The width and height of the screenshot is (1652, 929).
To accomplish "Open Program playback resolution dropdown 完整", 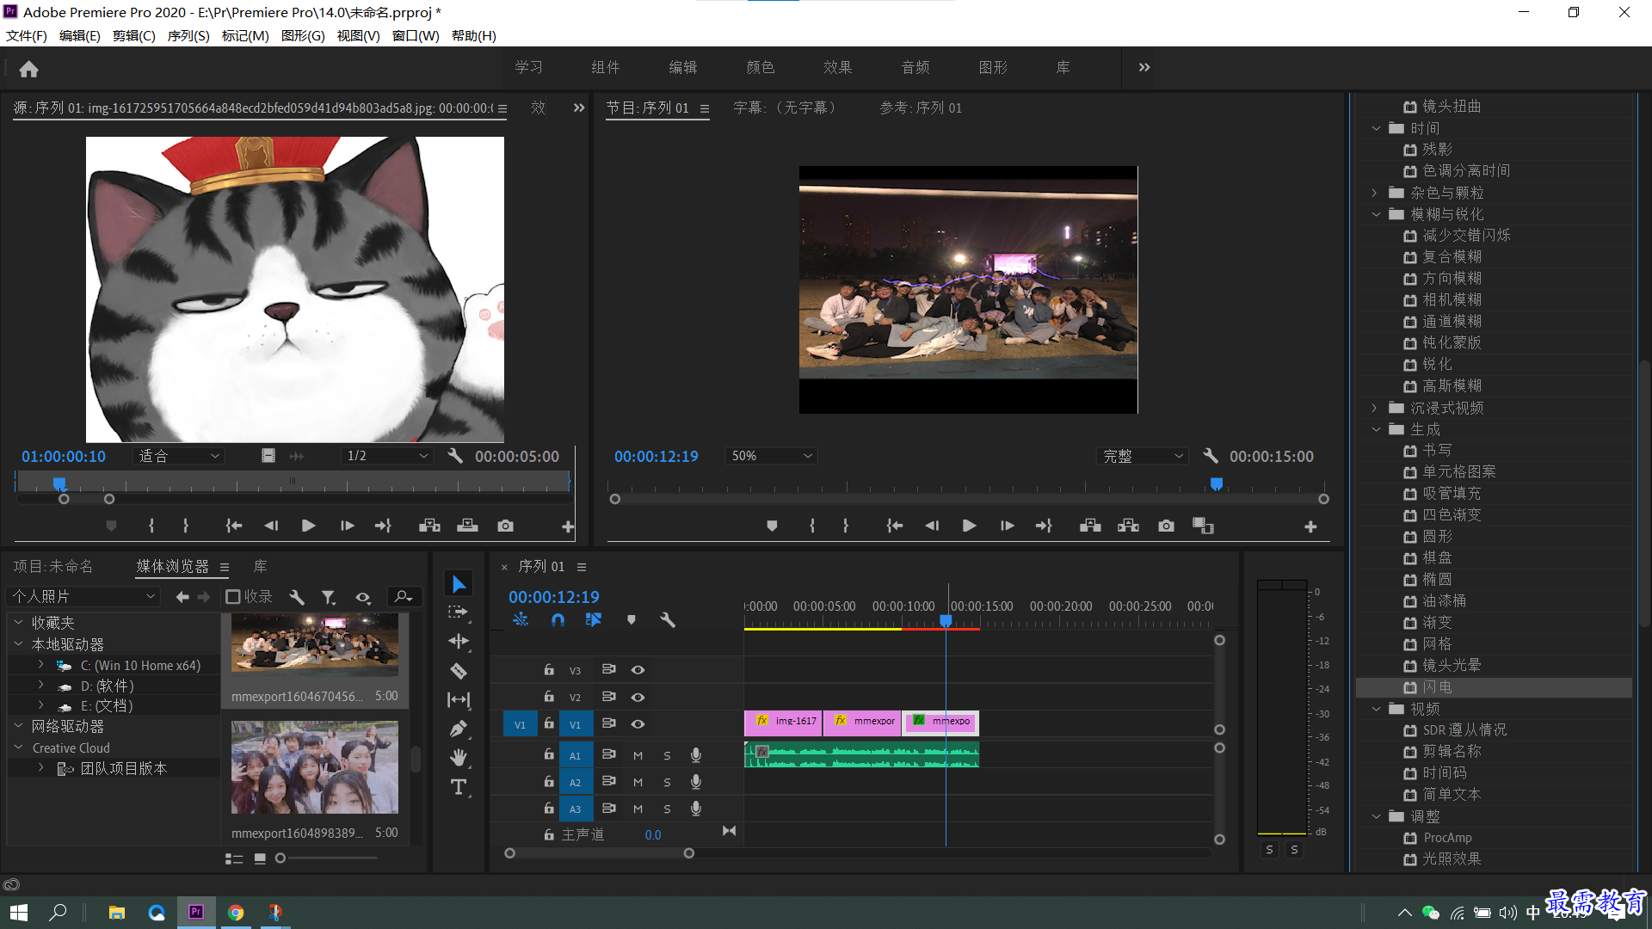I will (1143, 456).
